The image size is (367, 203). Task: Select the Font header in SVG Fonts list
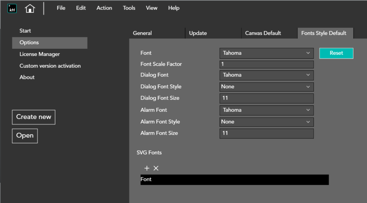[x=234, y=179]
